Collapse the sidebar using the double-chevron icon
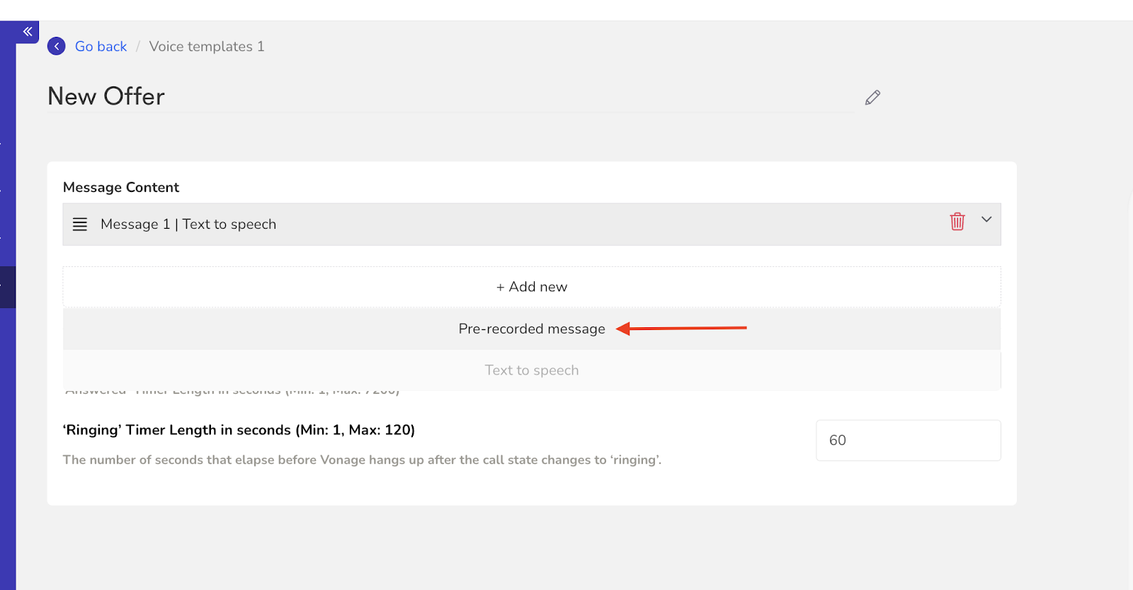This screenshot has width=1133, height=590. tap(27, 32)
